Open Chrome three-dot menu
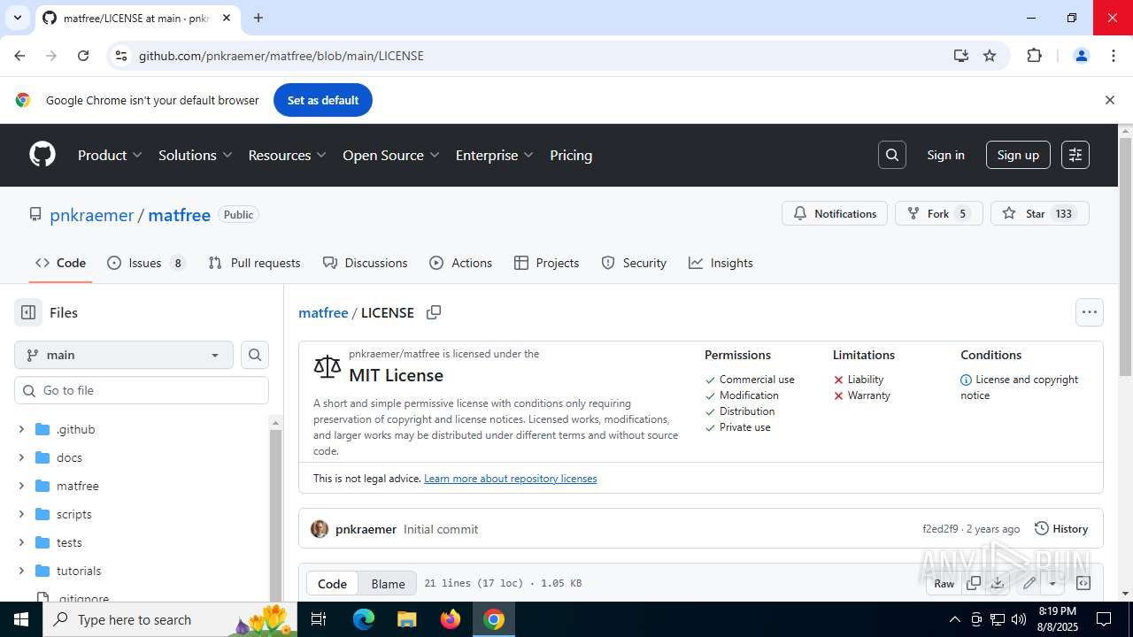This screenshot has height=637, width=1133. point(1114,56)
